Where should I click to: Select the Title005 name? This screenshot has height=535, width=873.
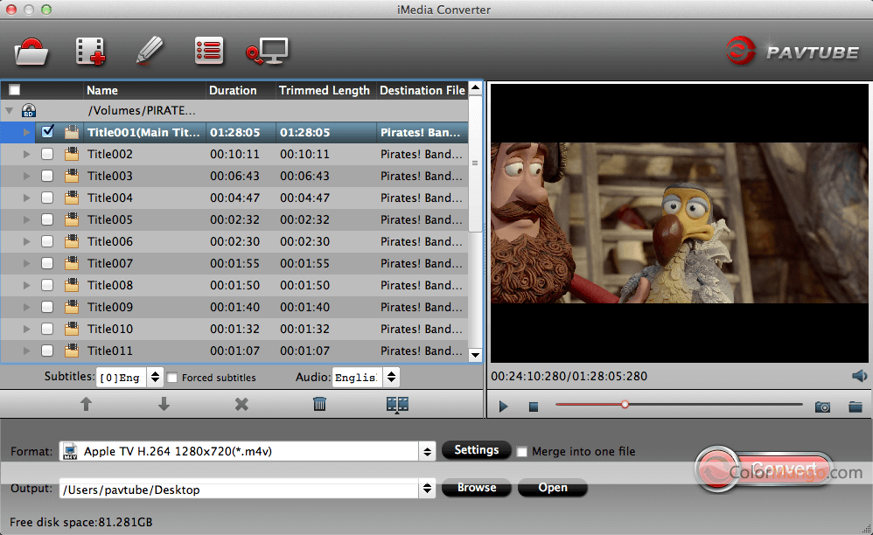[110, 219]
